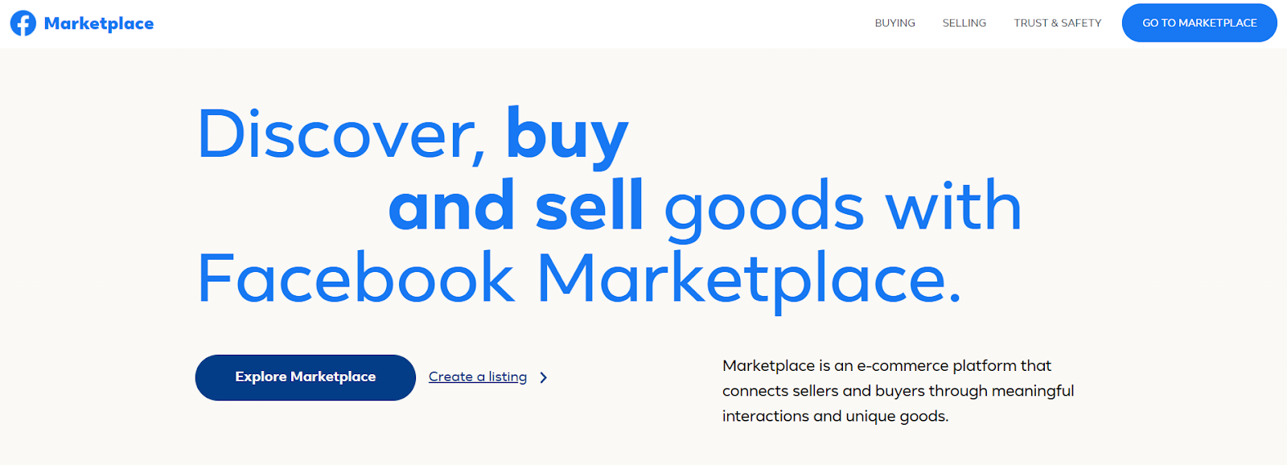Click the bold word buy in the headline

(567, 137)
